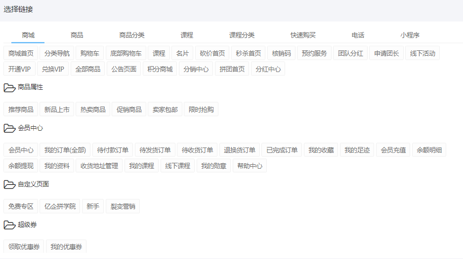Choose the 核销码 option
The width and height of the screenshot is (463, 259).
tap(281, 53)
